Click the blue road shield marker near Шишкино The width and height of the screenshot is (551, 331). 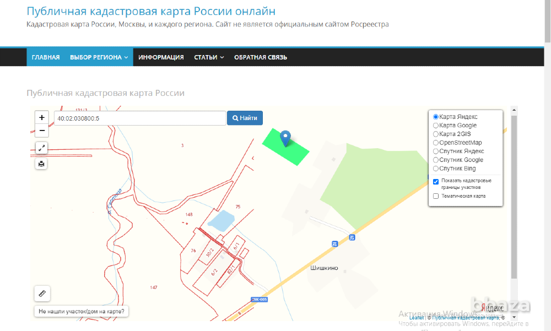pos(334,243)
